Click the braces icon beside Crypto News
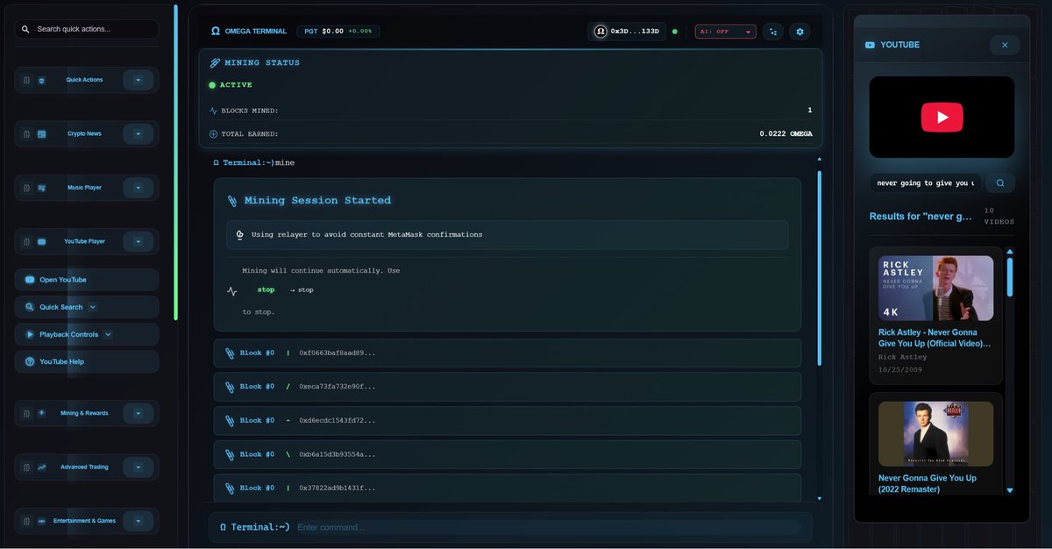Viewport: 1052px width, 549px height. (x=26, y=134)
